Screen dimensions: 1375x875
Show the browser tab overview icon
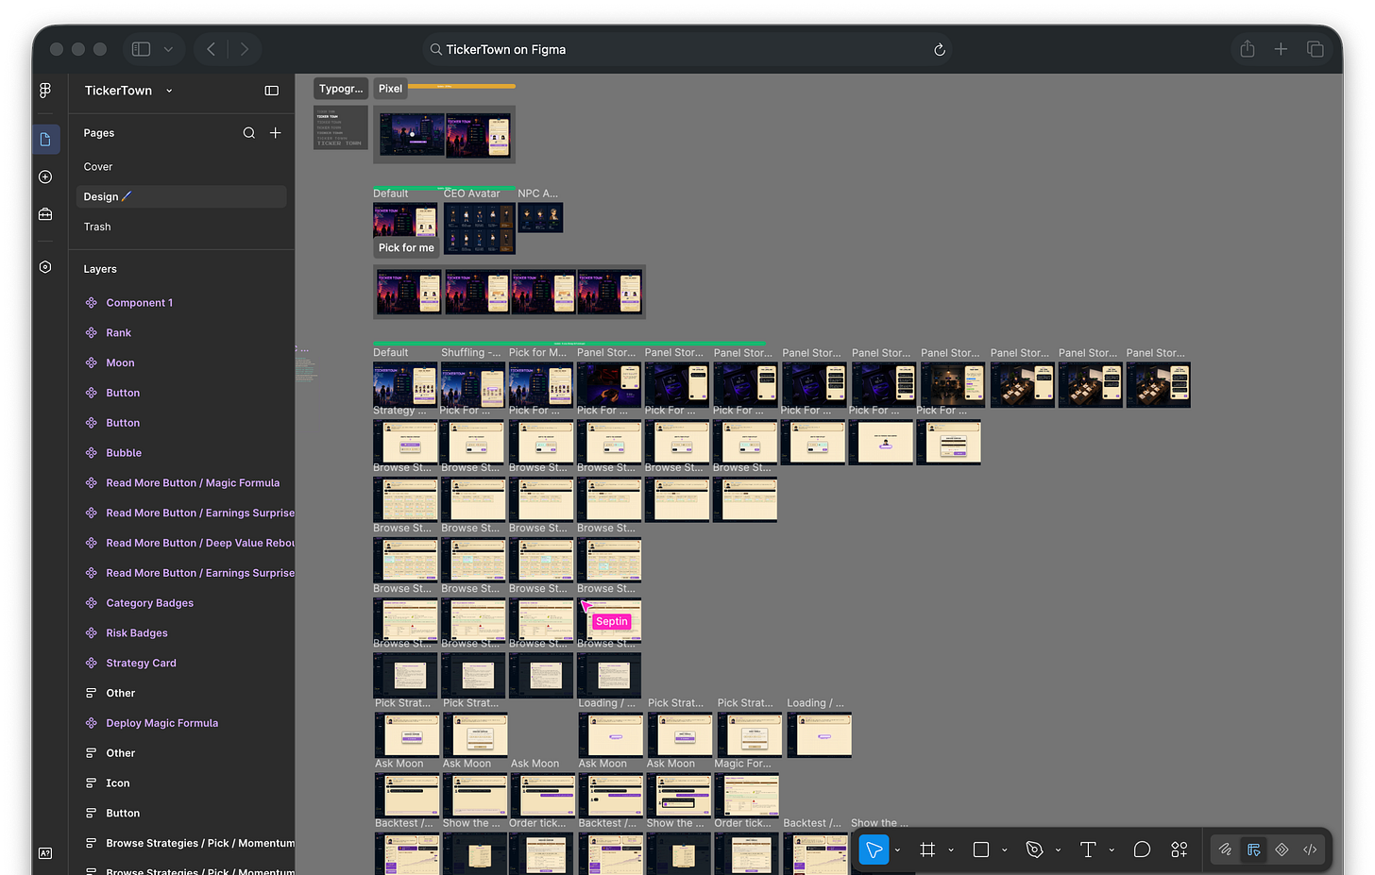coord(1316,49)
